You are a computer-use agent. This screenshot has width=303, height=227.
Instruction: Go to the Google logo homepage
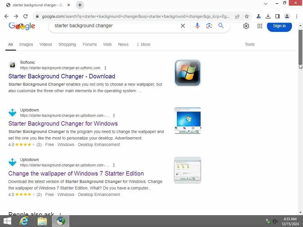coord(22,26)
